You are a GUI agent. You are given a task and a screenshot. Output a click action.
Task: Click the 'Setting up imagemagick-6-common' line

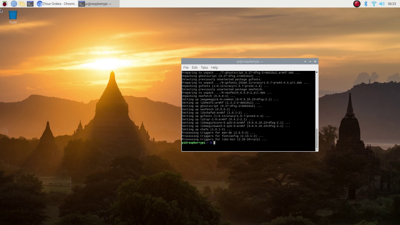point(230,99)
